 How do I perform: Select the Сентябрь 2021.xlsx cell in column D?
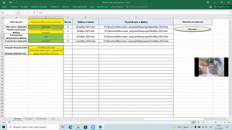[x=86, y=41]
